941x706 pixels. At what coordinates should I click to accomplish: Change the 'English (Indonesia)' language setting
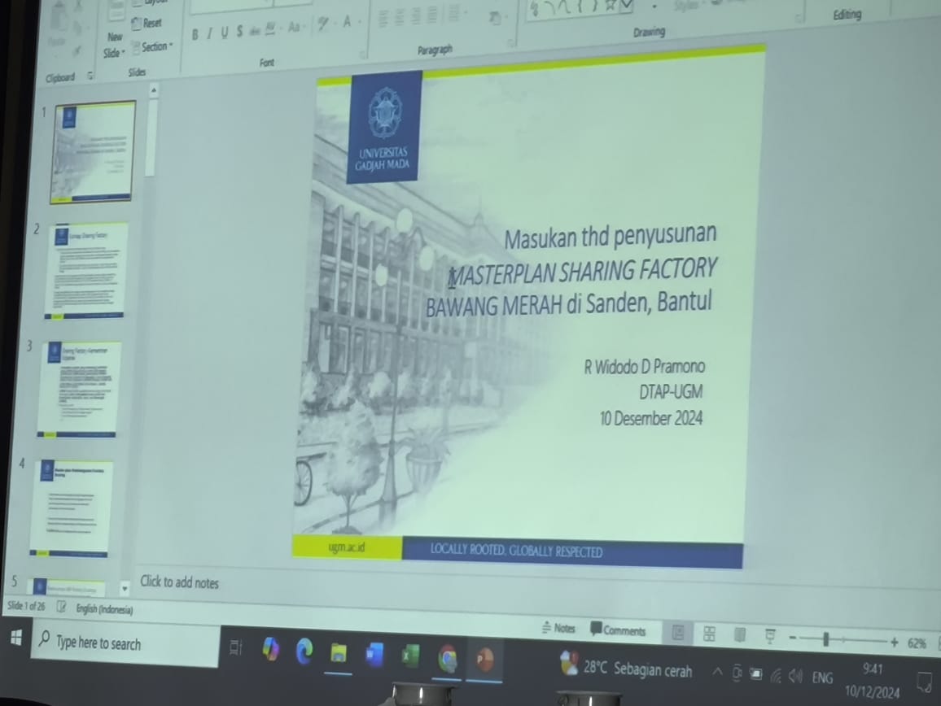click(104, 609)
